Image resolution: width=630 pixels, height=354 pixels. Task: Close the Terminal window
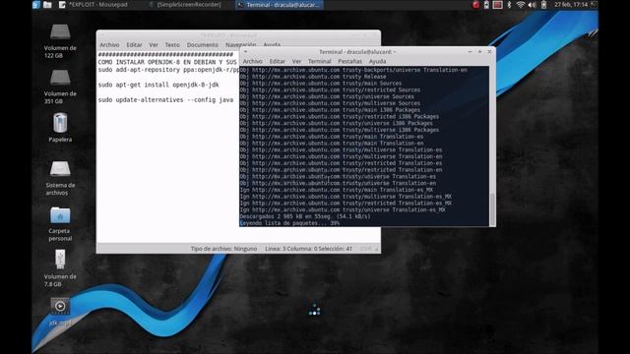[x=489, y=52]
